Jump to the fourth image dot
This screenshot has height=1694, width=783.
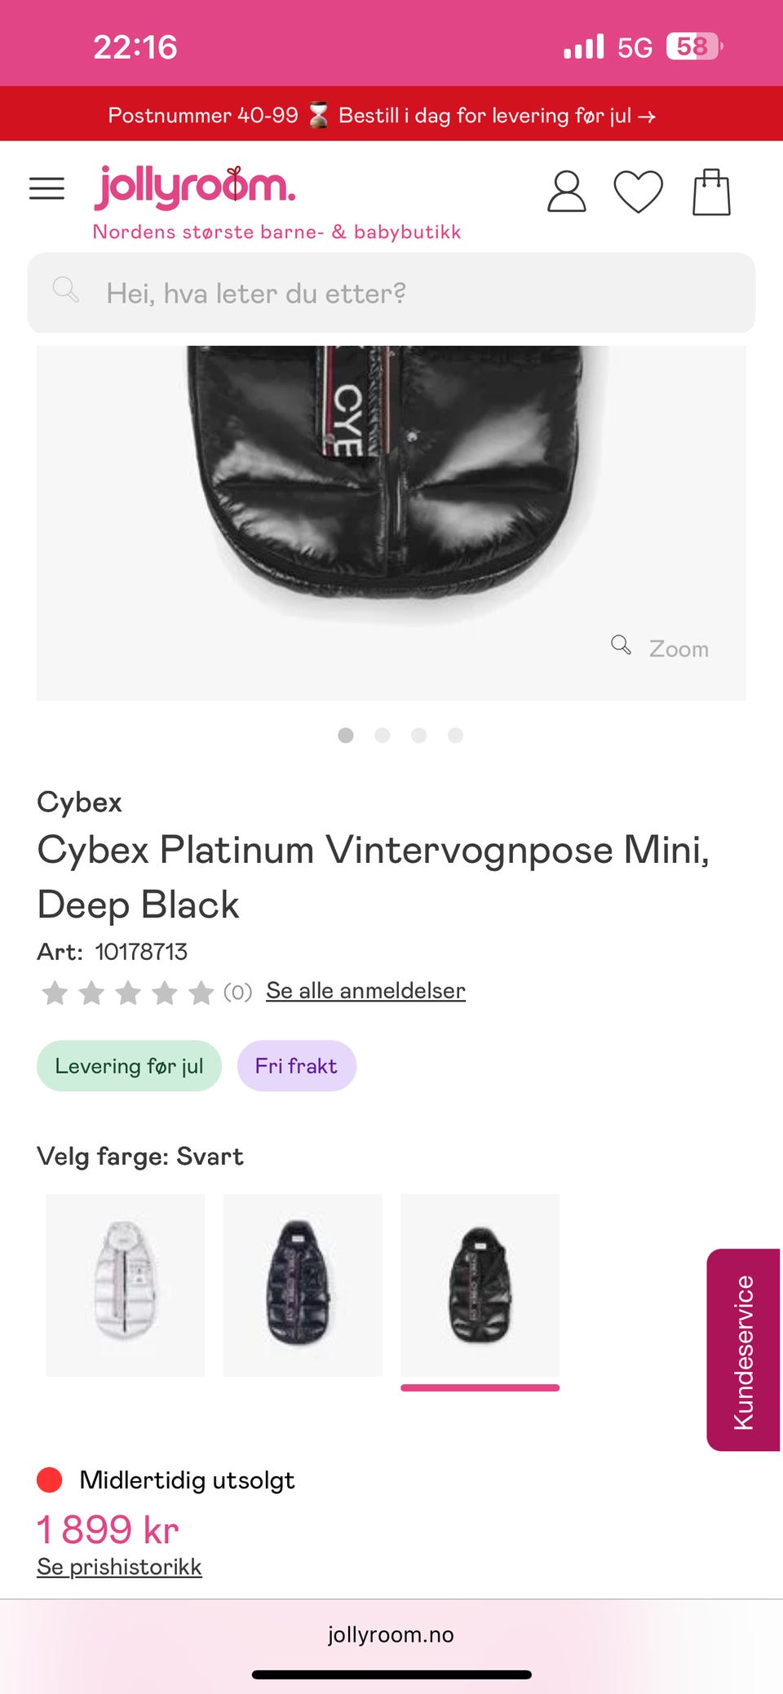click(x=456, y=736)
